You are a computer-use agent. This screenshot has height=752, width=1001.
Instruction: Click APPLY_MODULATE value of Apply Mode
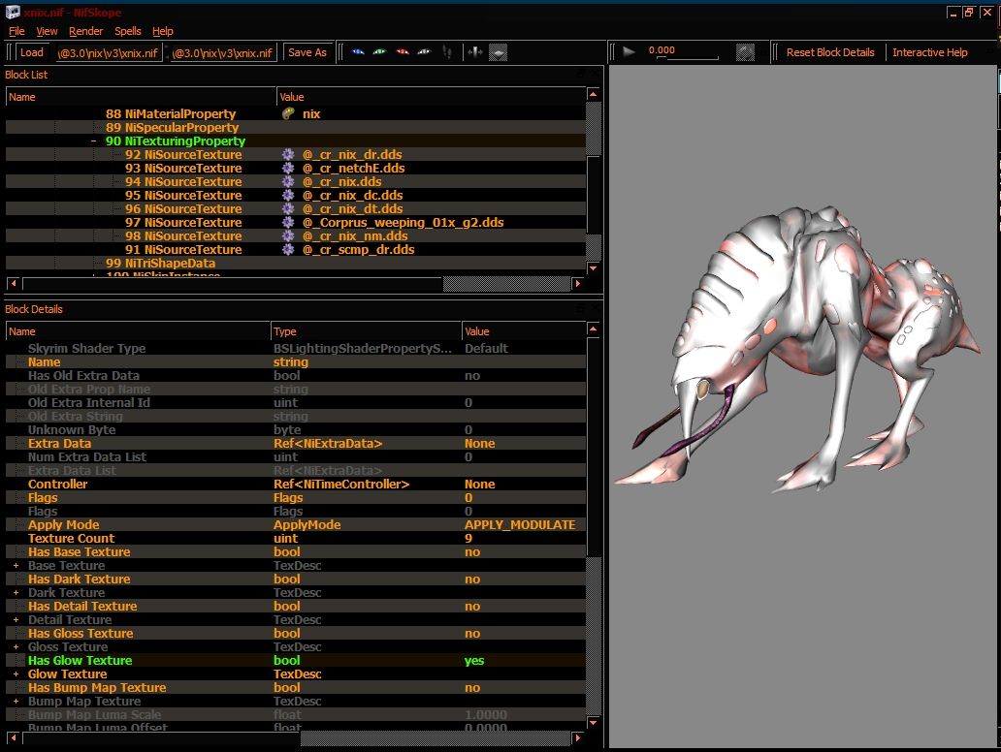520,525
